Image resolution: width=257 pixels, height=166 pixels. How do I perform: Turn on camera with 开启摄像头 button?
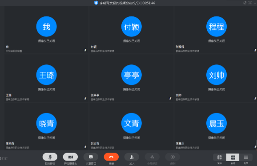[70, 157]
